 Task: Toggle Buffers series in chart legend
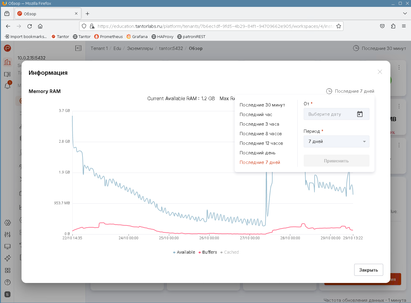208,252
